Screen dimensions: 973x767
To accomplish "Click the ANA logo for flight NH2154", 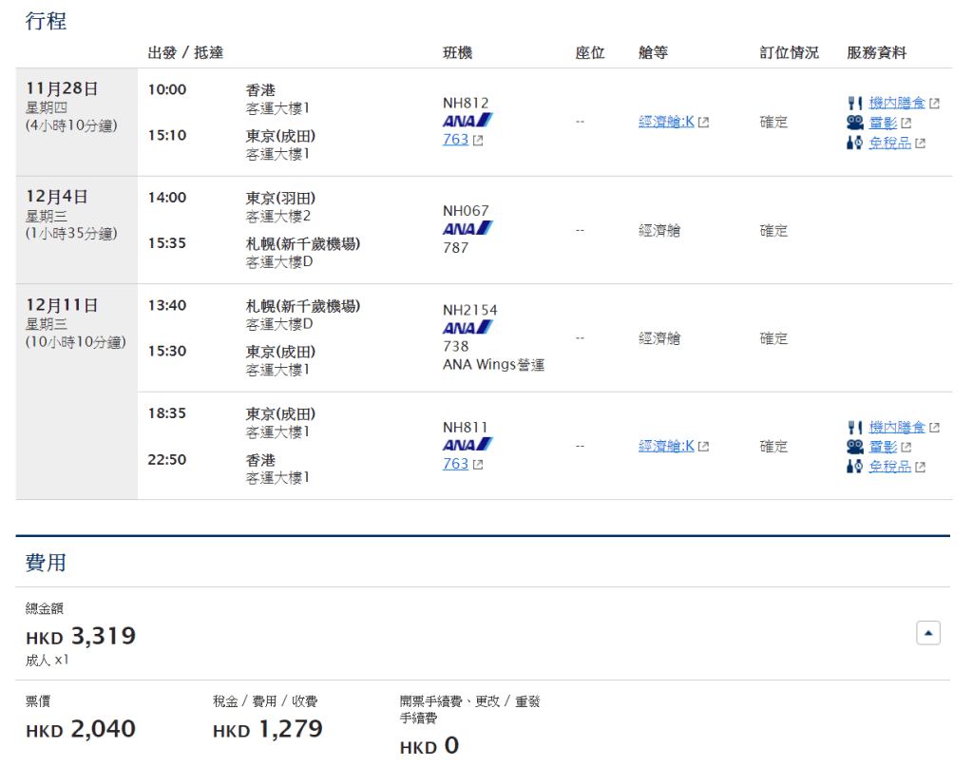I will (x=467, y=328).
